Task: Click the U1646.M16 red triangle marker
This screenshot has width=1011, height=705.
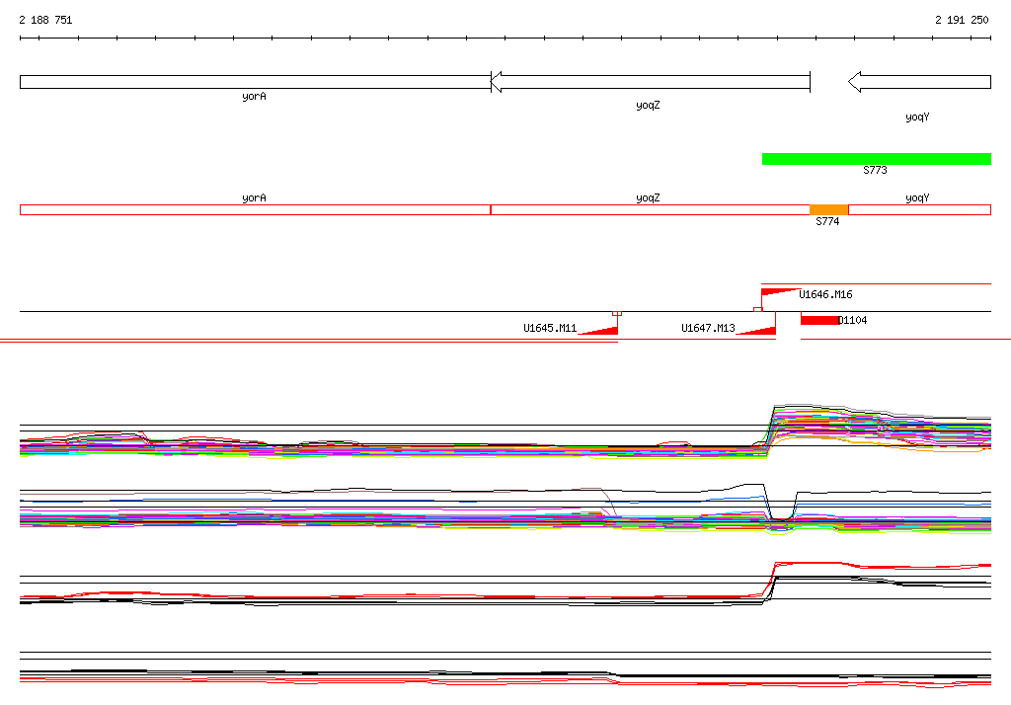Action: coord(778,292)
